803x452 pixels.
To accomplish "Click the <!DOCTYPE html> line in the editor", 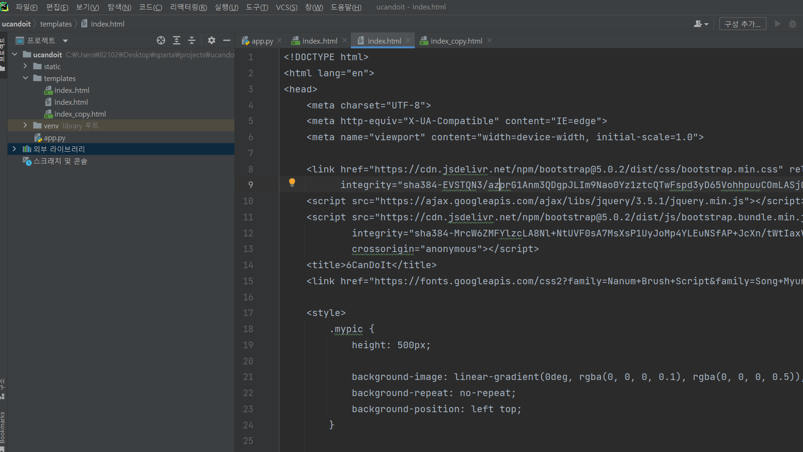I will [326, 57].
